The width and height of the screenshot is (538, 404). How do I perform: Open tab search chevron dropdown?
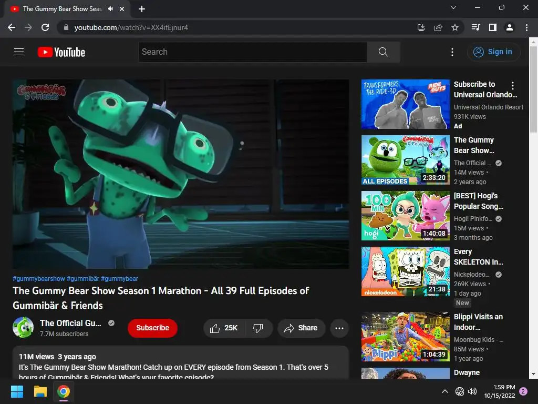tap(453, 7)
